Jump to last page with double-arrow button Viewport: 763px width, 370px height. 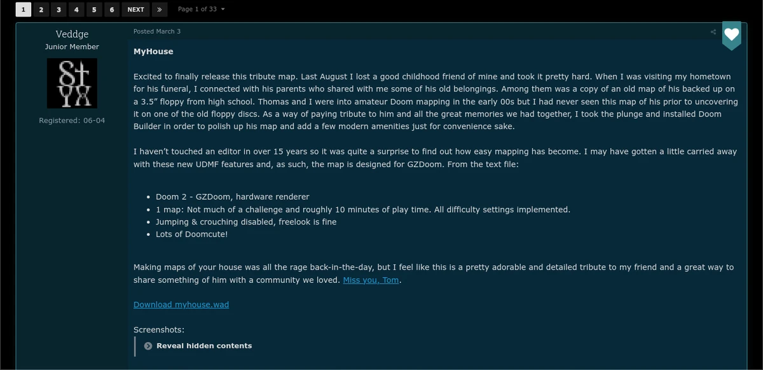(160, 10)
